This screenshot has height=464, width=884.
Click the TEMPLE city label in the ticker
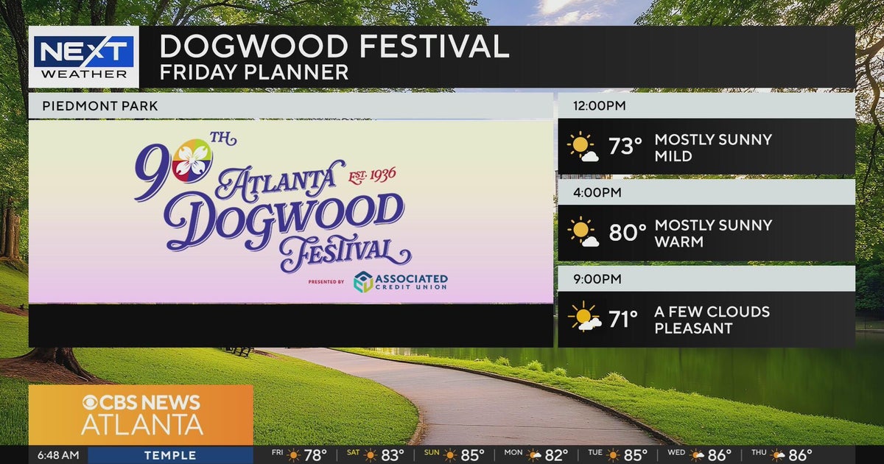tap(170, 455)
